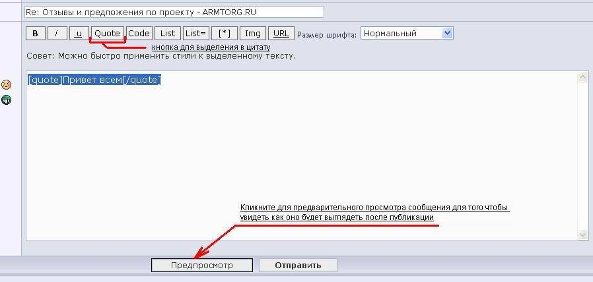Click the font size dropdown arrow
The height and width of the screenshot is (282, 593).
pyautogui.click(x=447, y=33)
